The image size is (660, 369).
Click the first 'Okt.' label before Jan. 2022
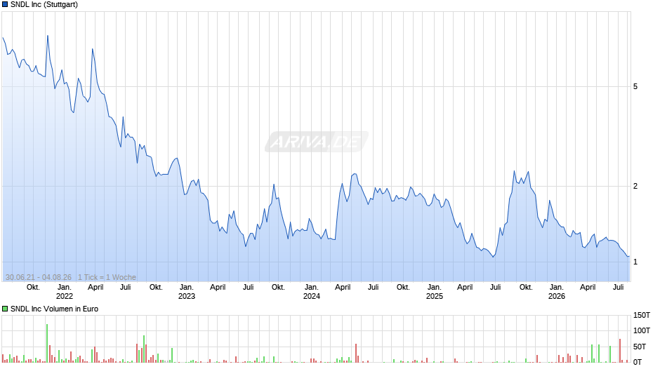[x=33, y=288]
